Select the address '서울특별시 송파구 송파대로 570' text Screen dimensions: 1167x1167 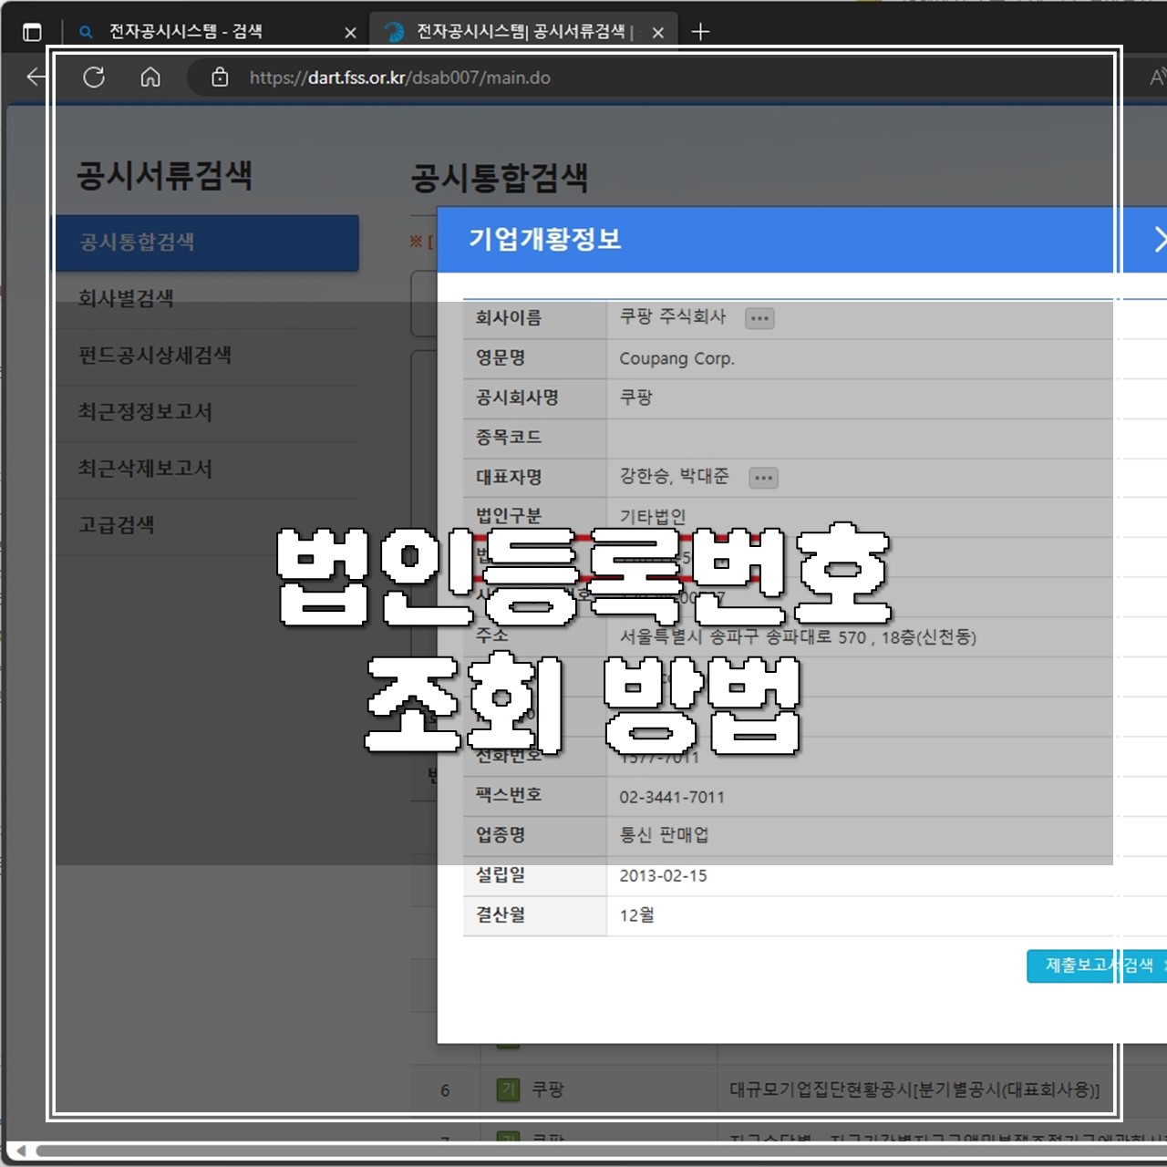pyautogui.click(x=743, y=636)
